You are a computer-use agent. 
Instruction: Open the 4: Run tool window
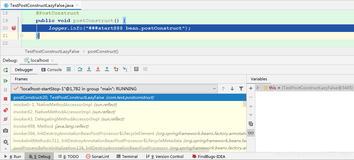coord(13,157)
